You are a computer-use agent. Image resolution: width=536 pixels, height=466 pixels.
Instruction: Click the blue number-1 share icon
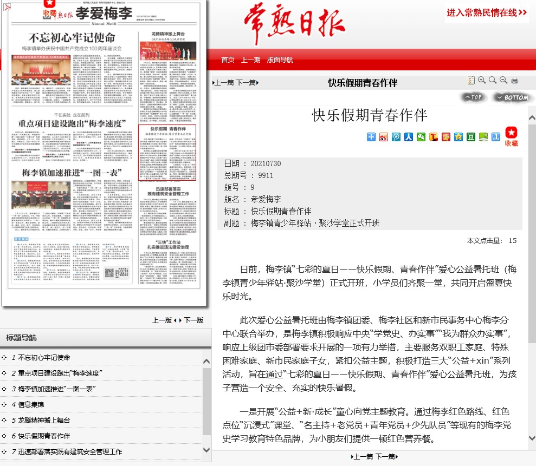coord(496,137)
